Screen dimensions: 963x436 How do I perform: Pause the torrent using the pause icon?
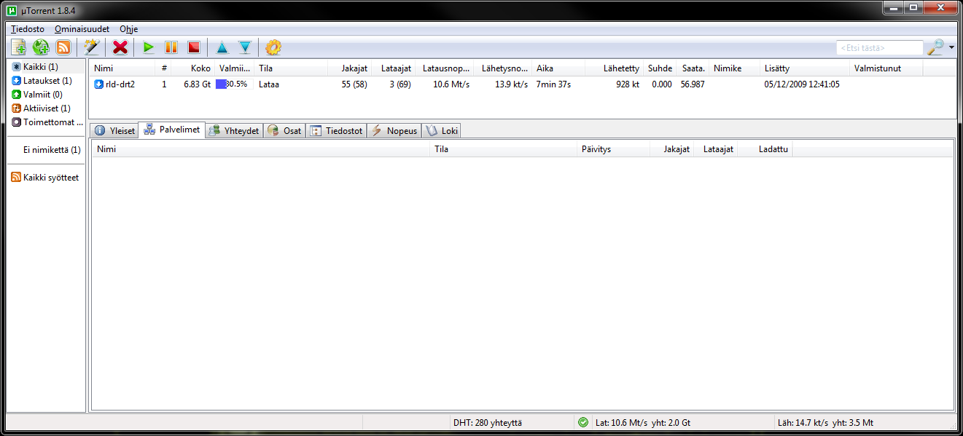(x=171, y=47)
